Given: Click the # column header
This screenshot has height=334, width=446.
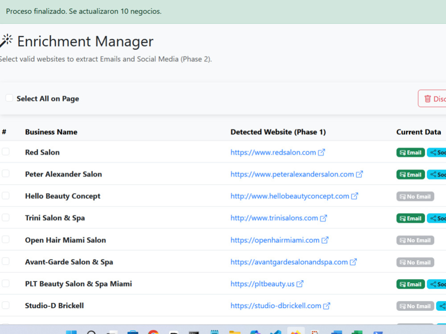Looking at the screenshot, I should (4, 132).
